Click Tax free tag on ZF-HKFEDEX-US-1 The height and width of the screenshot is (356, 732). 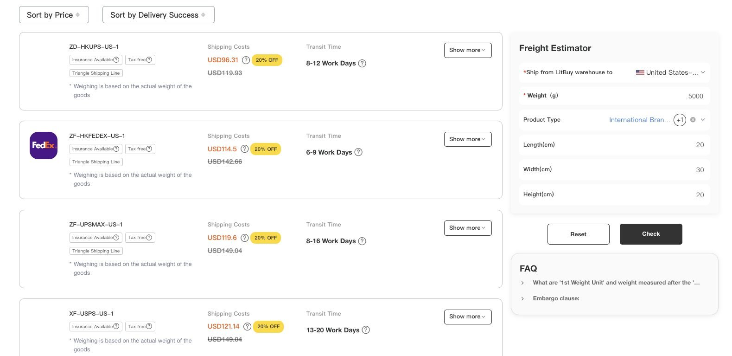[x=140, y=149]
